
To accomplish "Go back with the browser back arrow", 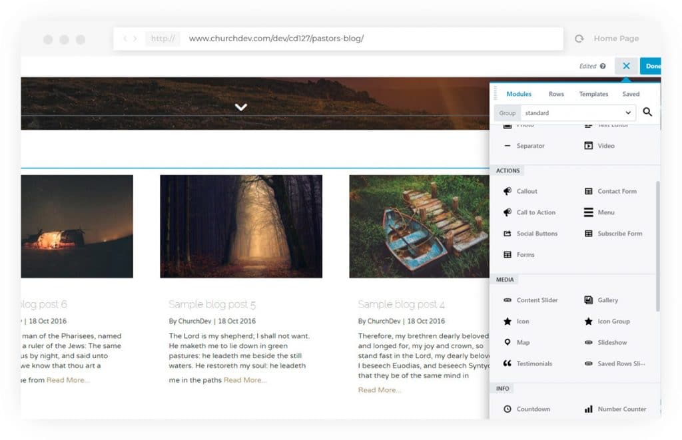I will tap(125, 39).
